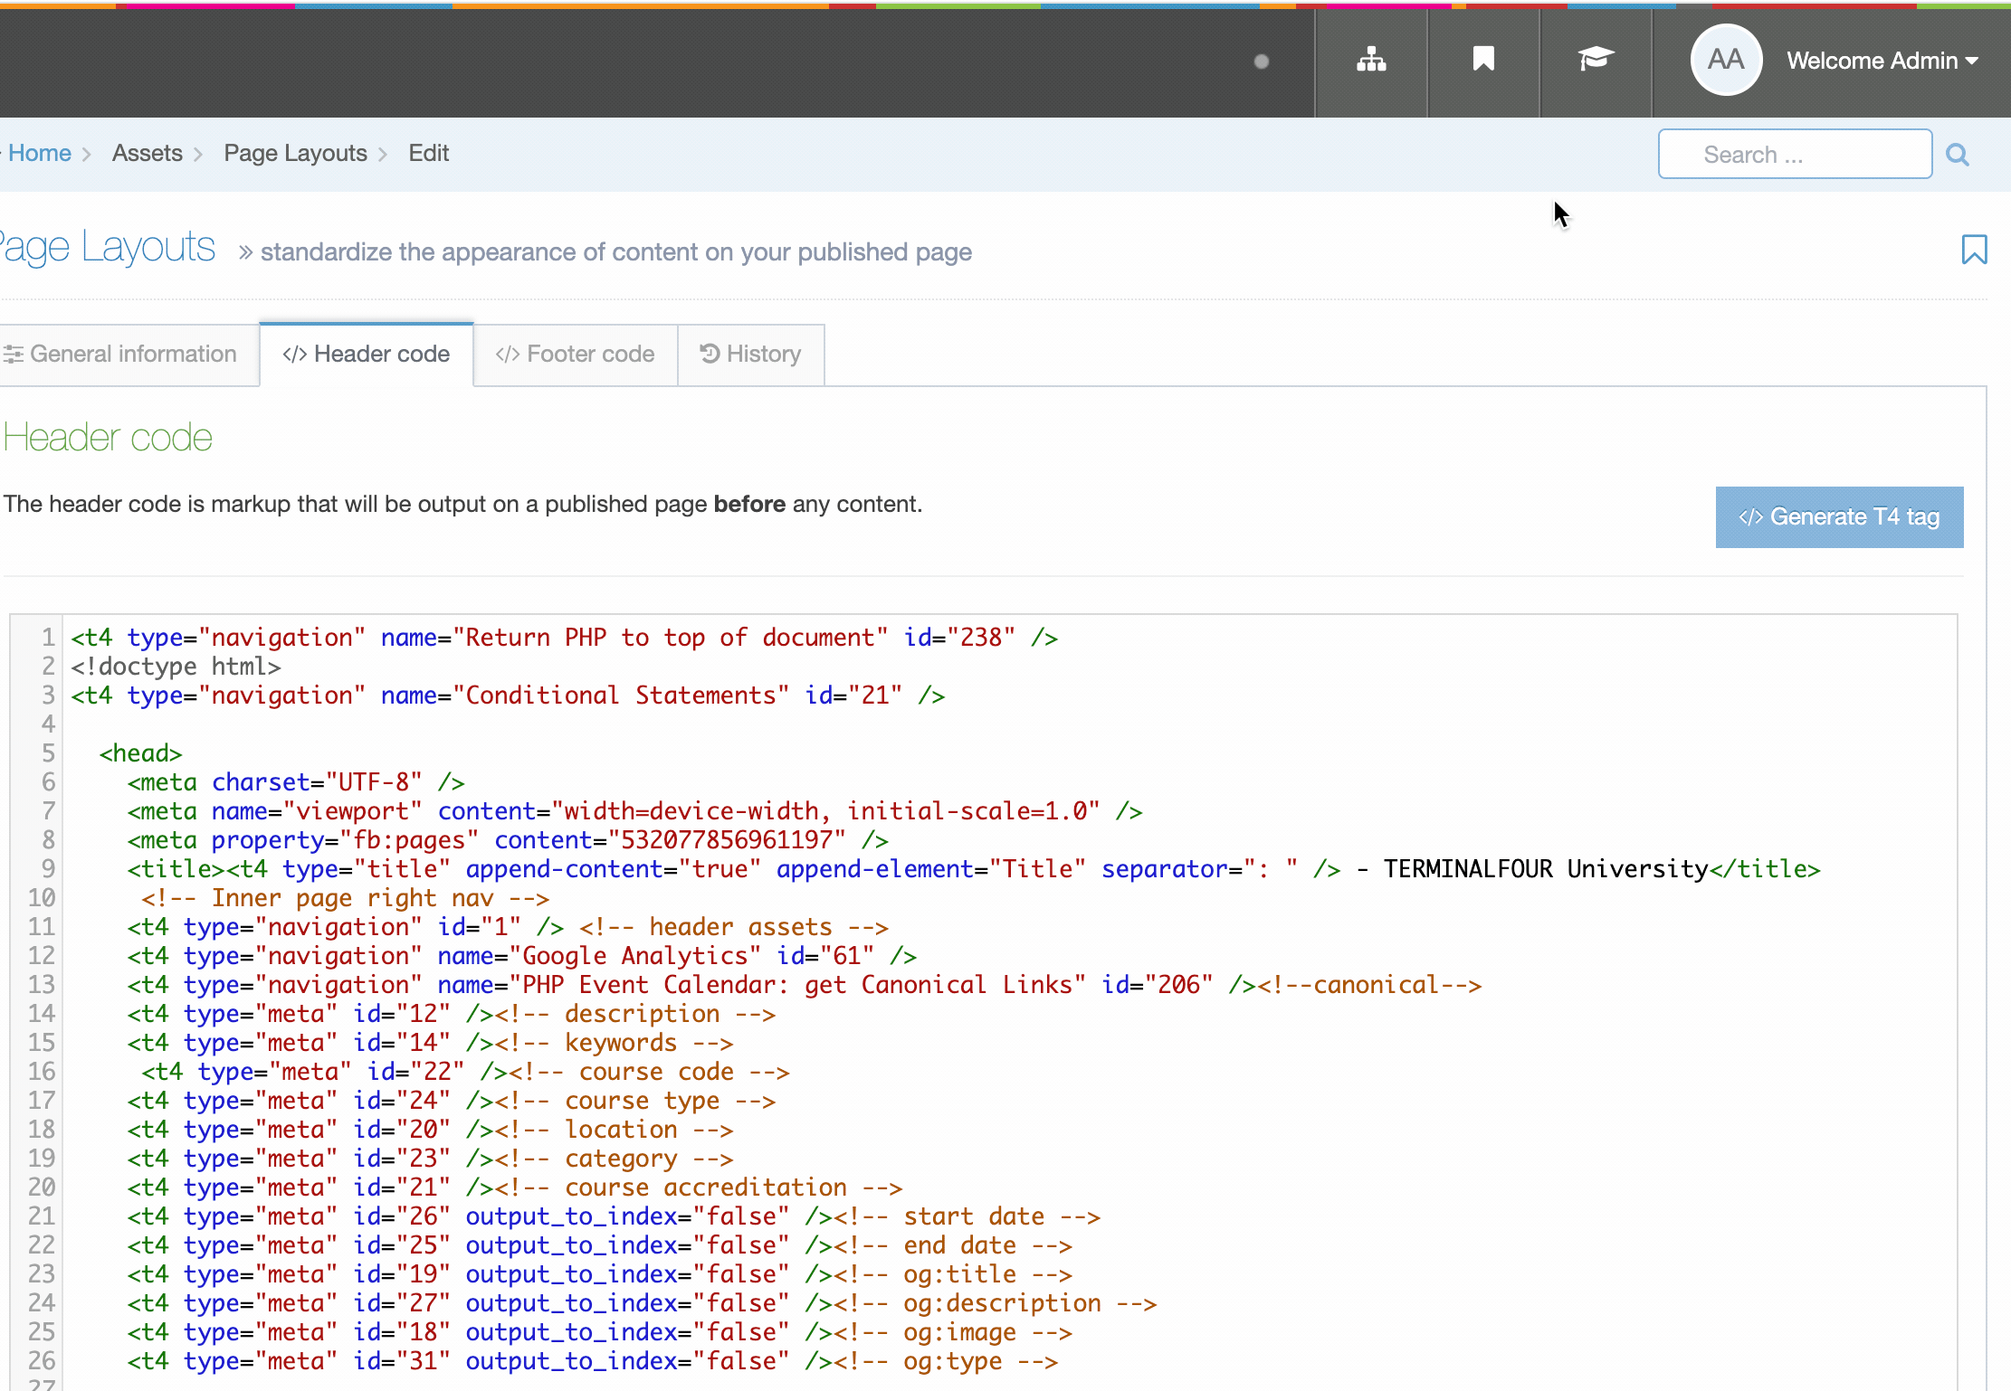
Task: Click the filled bookmark icon in top bar
Action: point(1483,61)
